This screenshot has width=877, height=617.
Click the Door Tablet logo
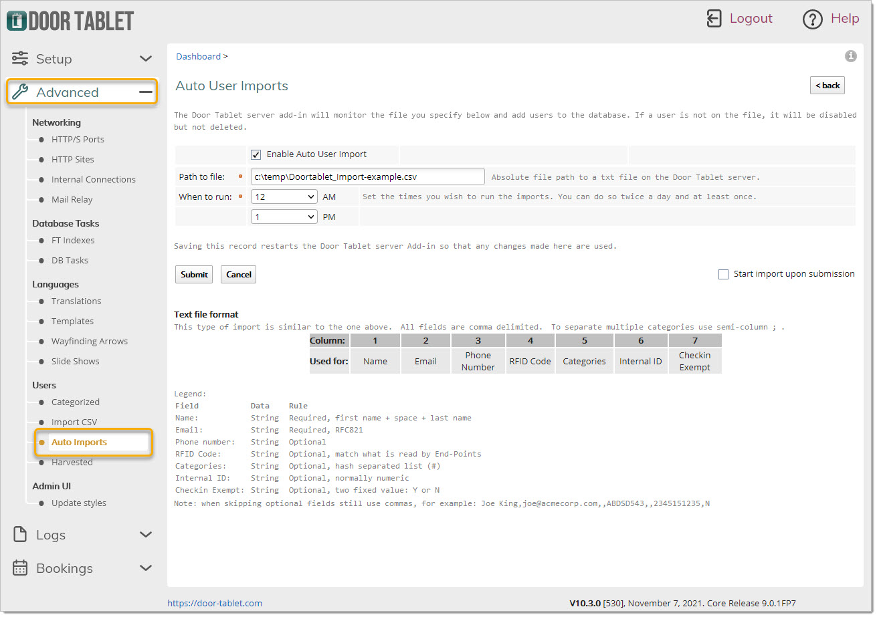pyautogui.click(x=70, y=20)
